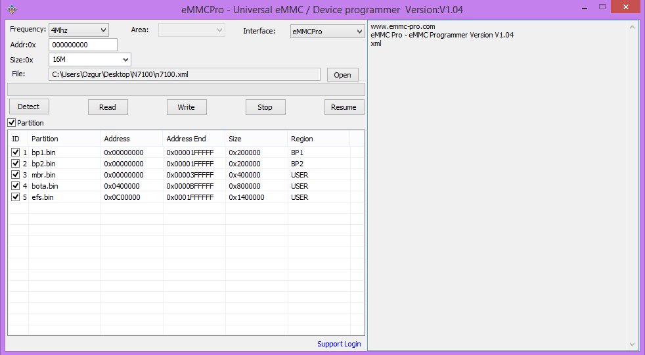Select the bota.bin partition name

click(45, 186)
